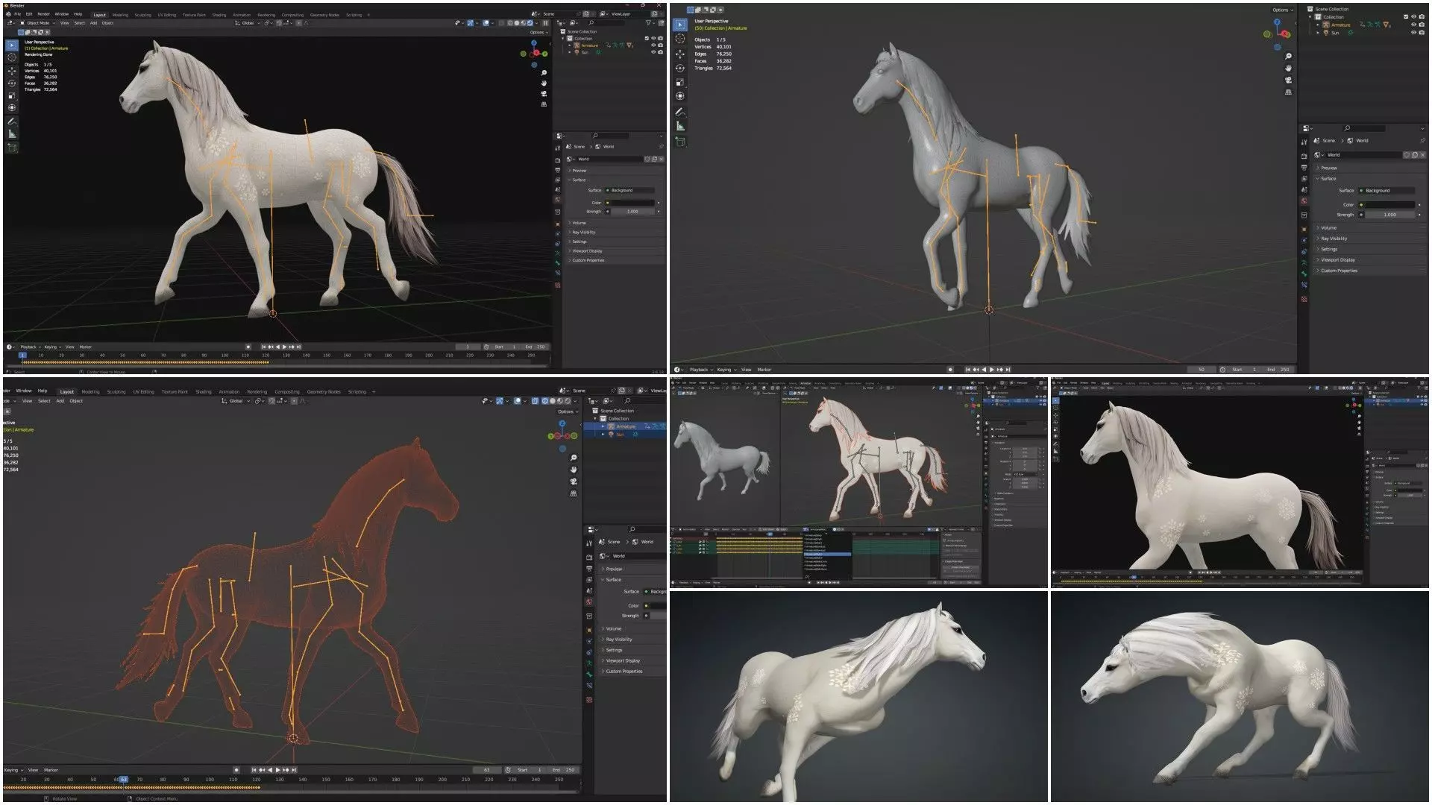Click the camera view icon in large gray-horse window

point(1288,80)
